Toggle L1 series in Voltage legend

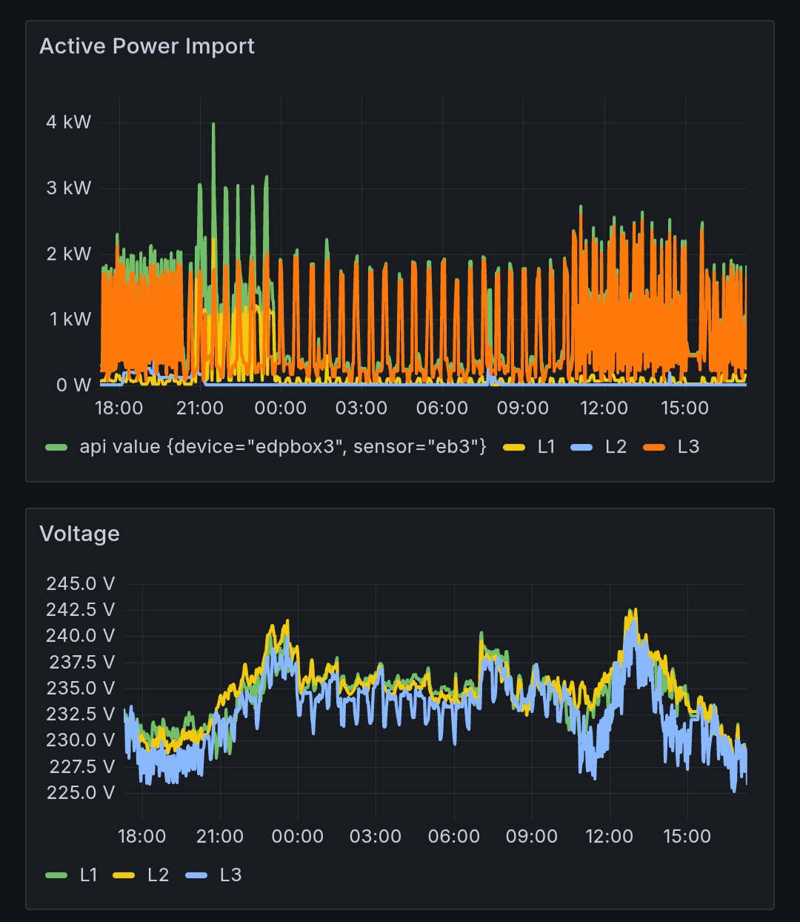(88, 875)
